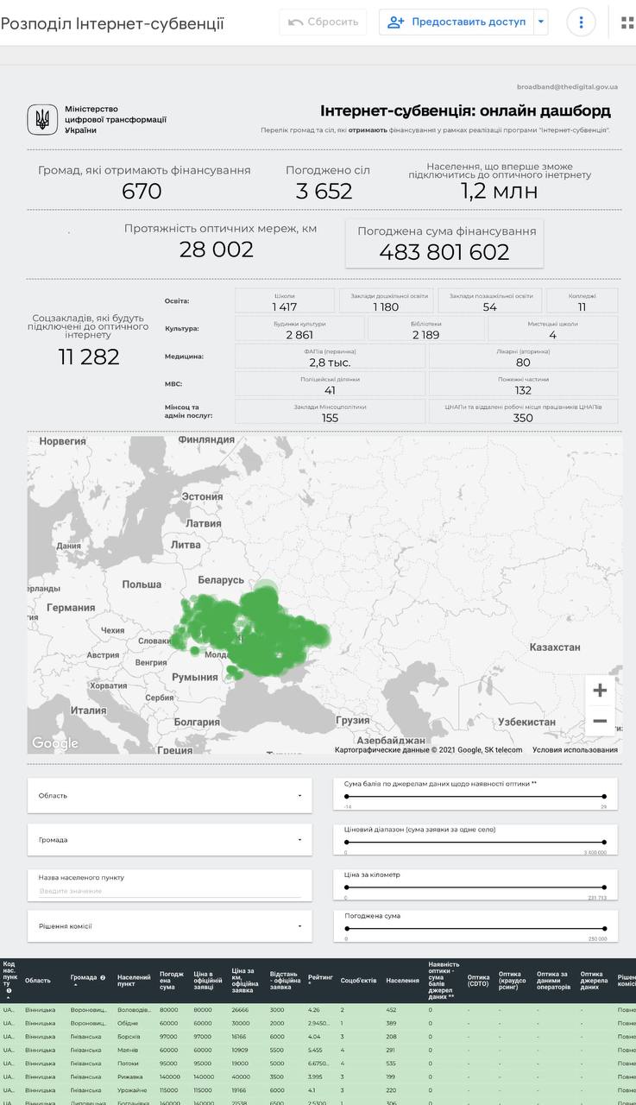Click the ЦНАПи 350 card
This screenshot has width=636, height=1105.
(523, 412)
